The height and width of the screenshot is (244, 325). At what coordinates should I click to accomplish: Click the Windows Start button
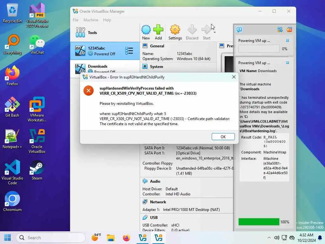[8, 238]
